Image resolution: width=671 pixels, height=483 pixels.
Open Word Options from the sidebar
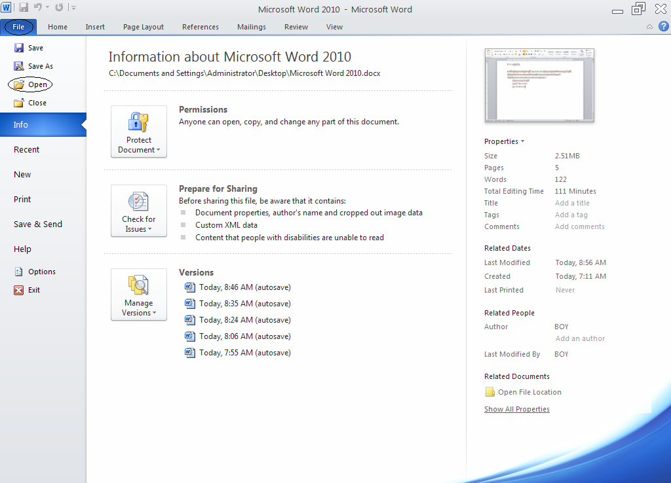point(35,272)
